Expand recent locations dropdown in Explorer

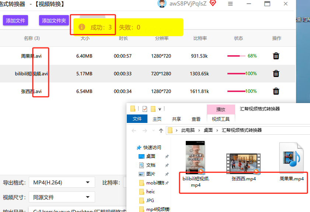pos(153,131)
